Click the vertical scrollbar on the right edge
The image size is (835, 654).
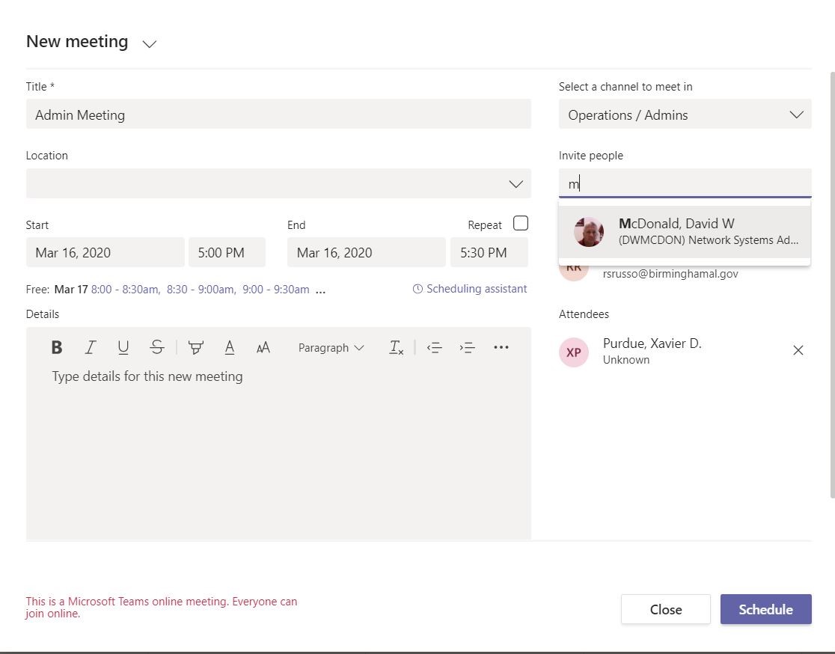832,285
